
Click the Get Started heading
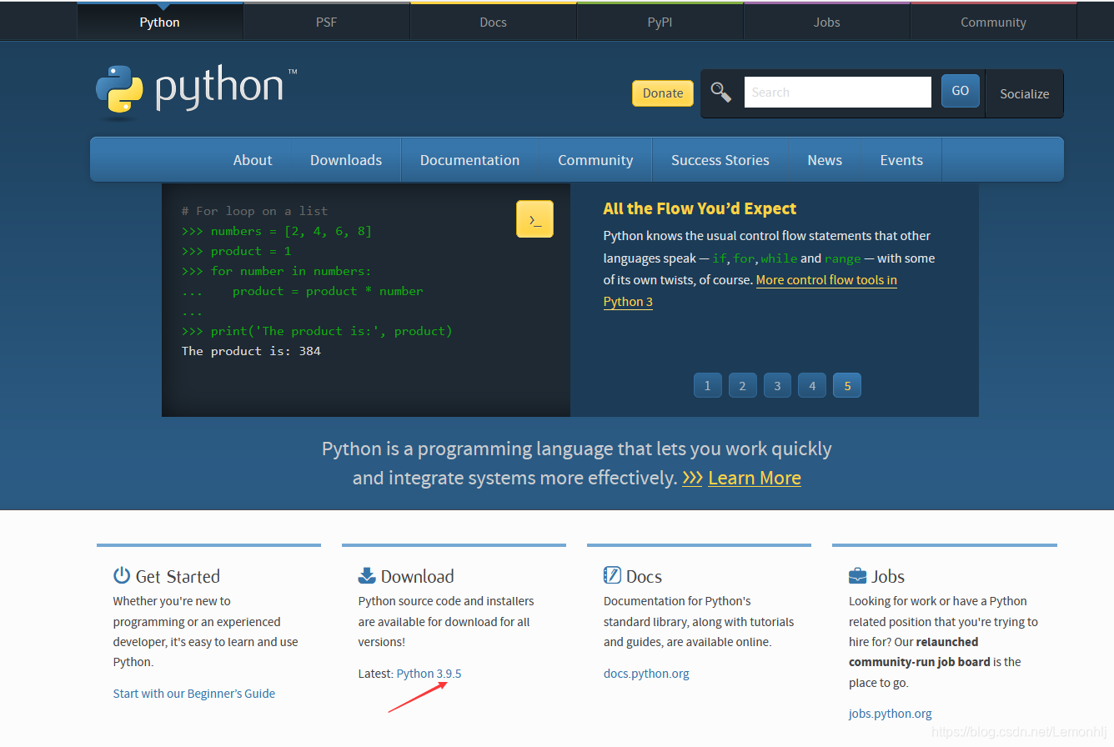click(178, 576)
